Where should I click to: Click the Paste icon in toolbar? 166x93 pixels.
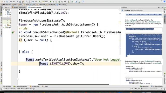23,2
